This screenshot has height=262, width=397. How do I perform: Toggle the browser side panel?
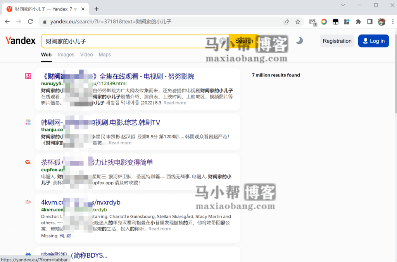(370, 22)
